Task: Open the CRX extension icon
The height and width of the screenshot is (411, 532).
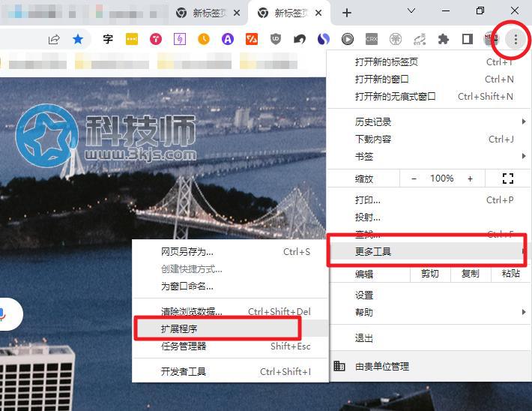Action: [x=372, y=40]
